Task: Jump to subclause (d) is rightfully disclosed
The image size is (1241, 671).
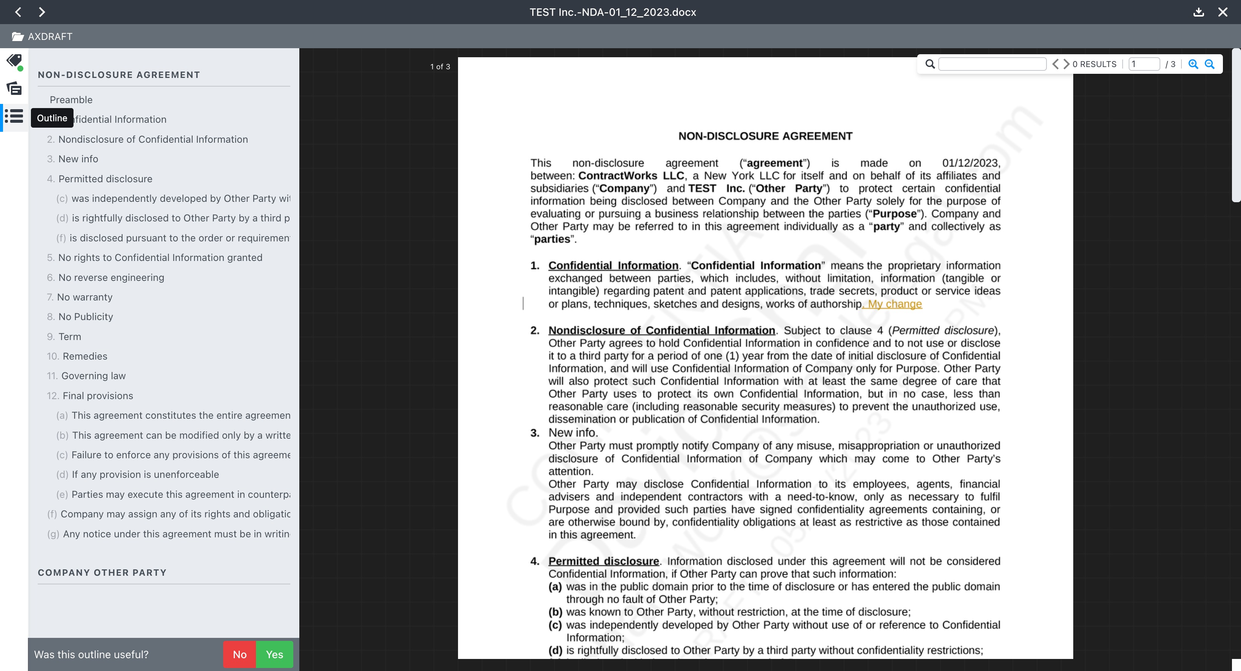Action: click(173, 218)
